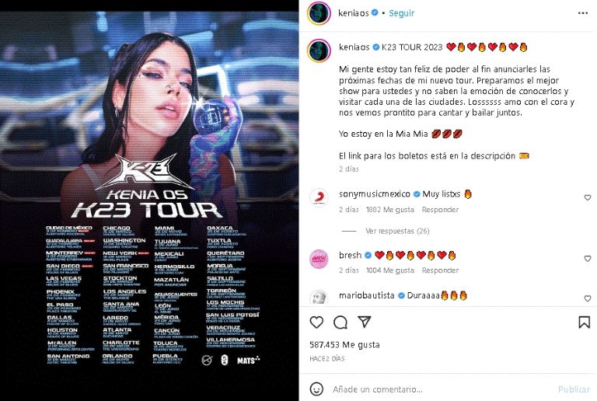Reply to sonymusicmexico via Responder

click(440, 210)
